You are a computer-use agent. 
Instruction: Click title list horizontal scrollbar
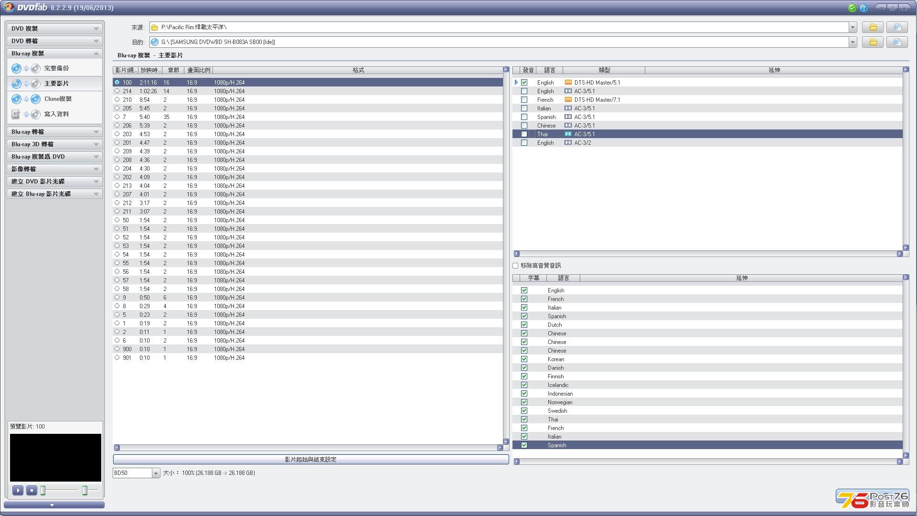coord(309,448)
